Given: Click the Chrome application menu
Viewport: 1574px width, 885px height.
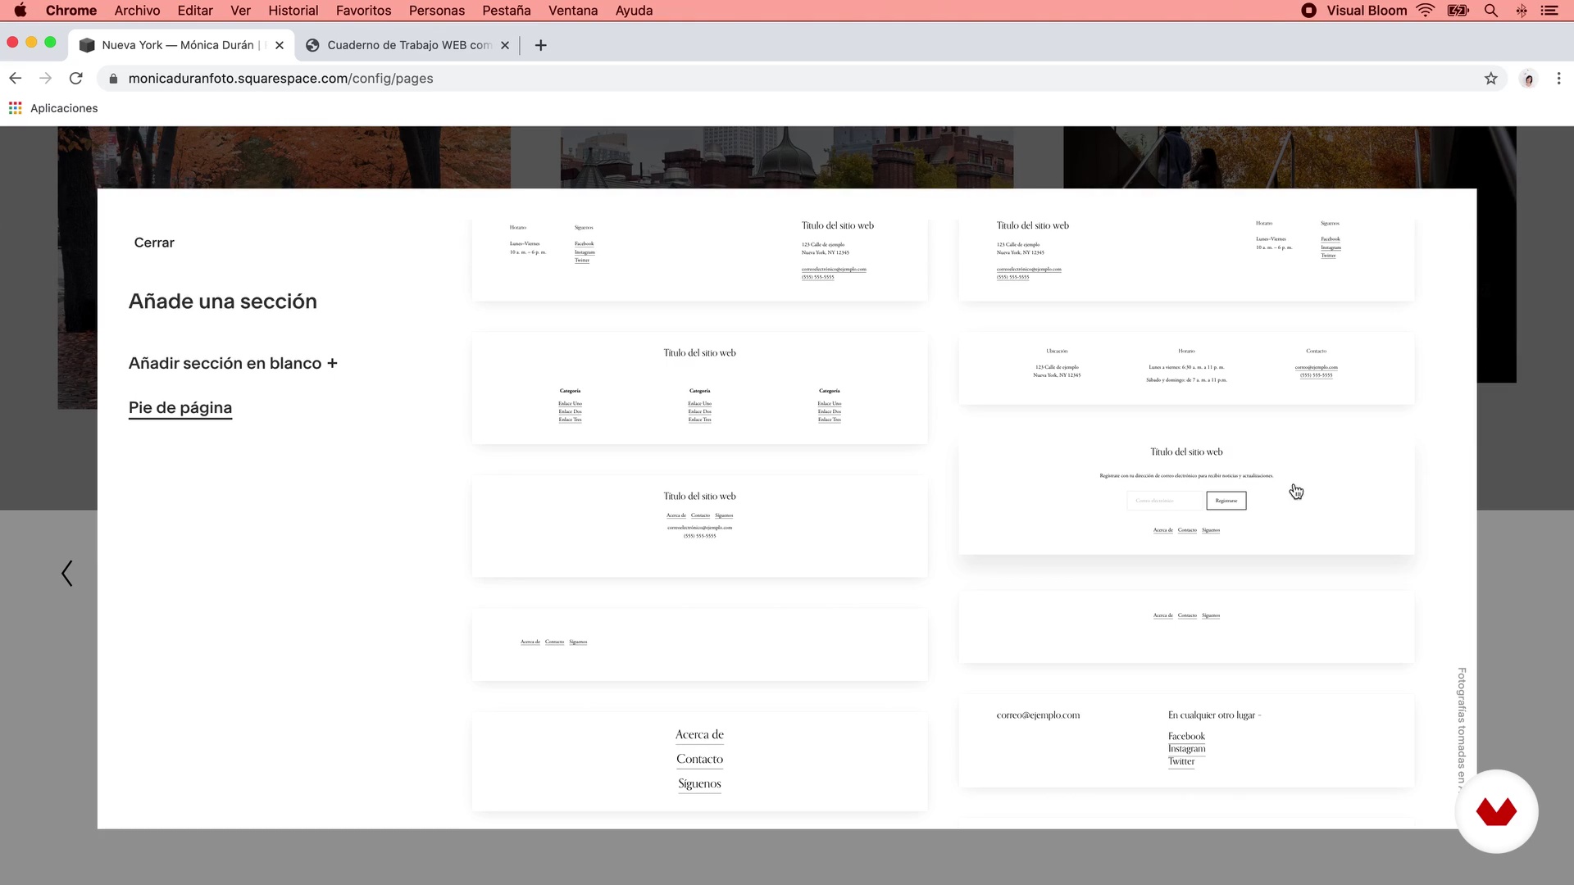Looking at the screenshot, I should click(71, 11).
